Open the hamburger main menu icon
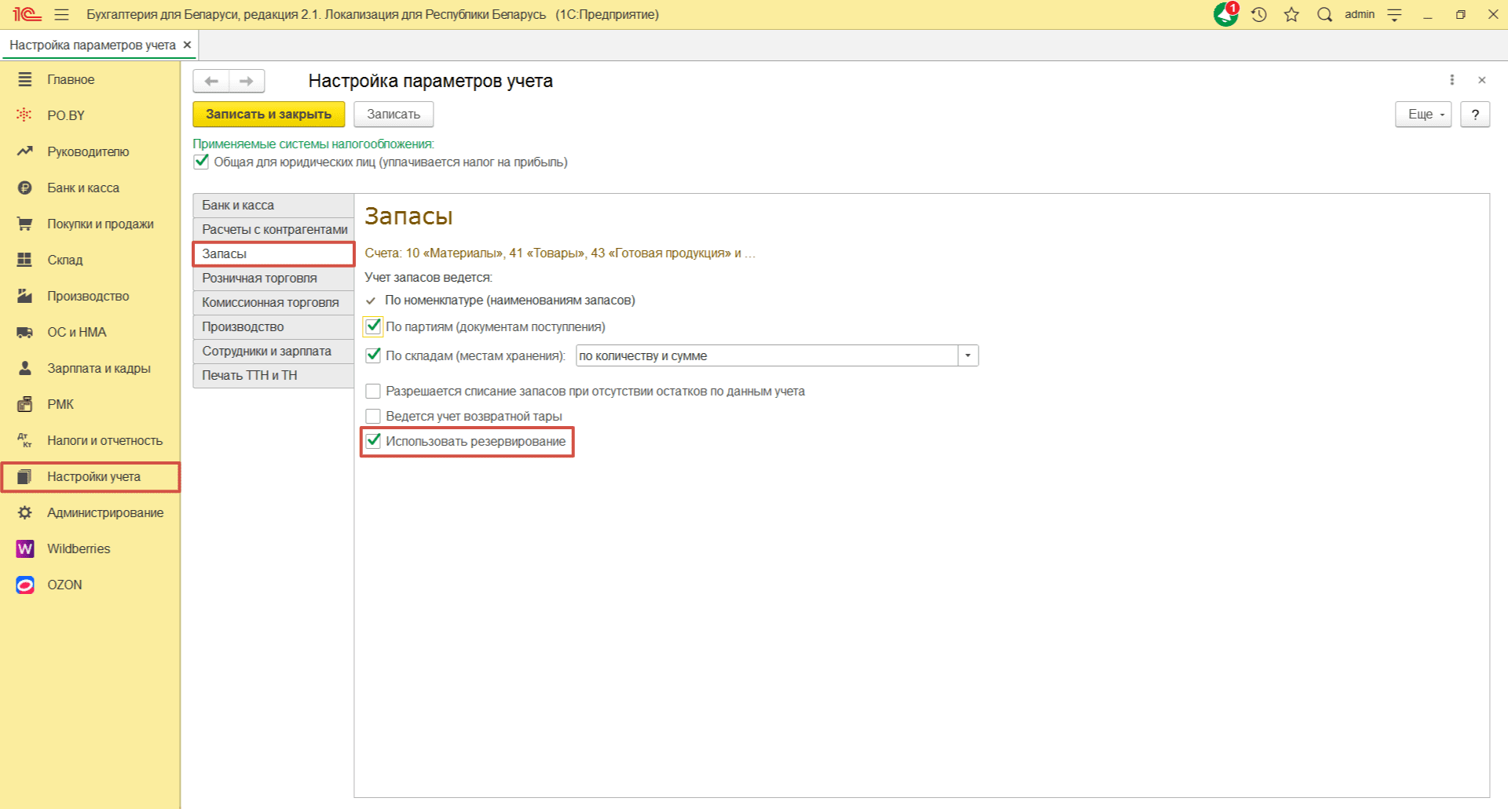 point(62,15)
